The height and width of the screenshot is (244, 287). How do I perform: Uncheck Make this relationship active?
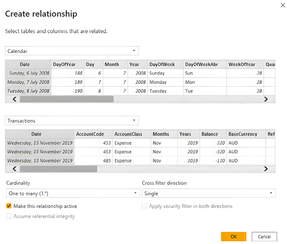(x=9, y=206)
